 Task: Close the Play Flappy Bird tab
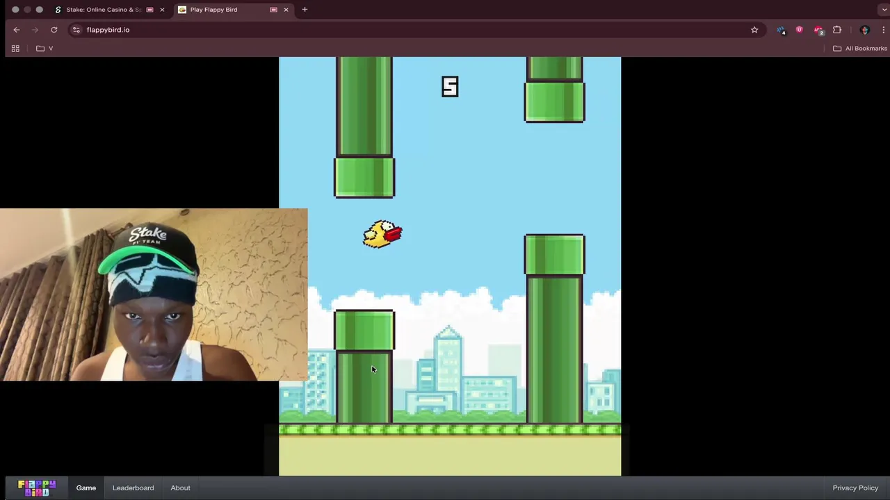click(x=286, y=10)
